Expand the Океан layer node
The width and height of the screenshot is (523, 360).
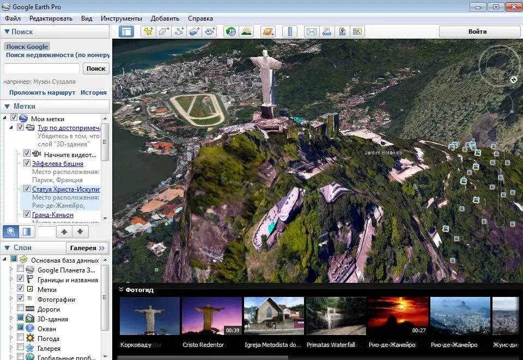(x=11, y=327)
